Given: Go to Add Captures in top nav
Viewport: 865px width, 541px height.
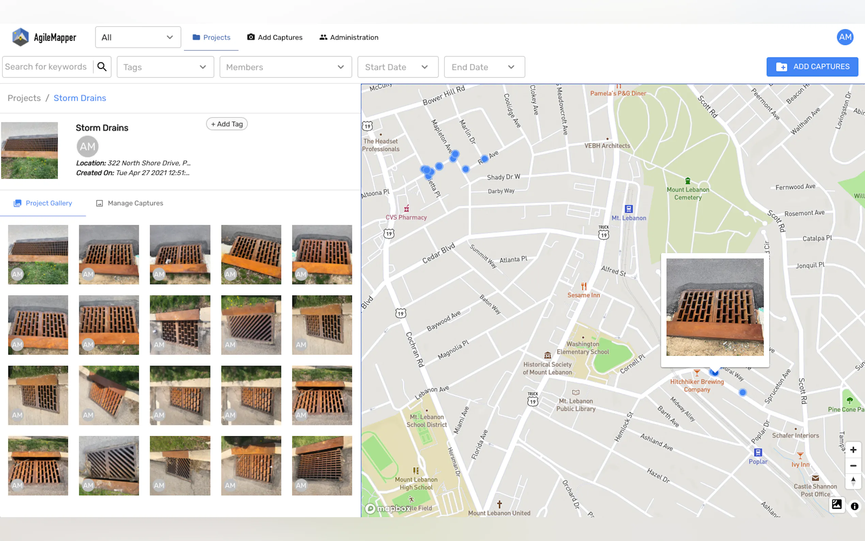Looking at the screenshot, I should [274, 37].
